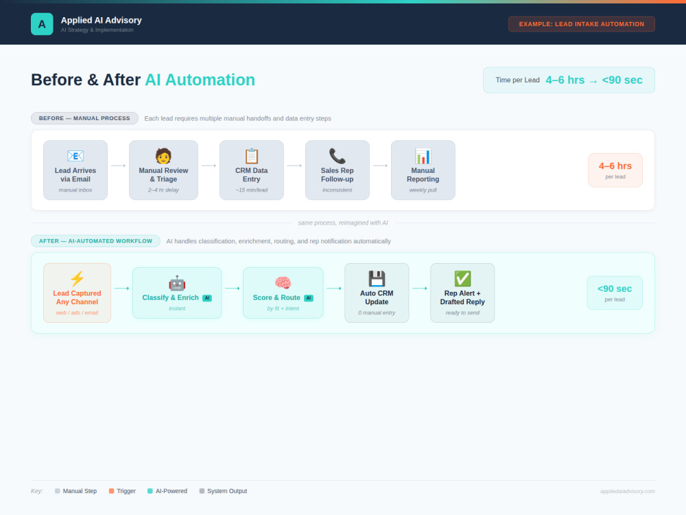Select the Before — Manual Process pill label
This screenshot has width=686, height=515.
tap(84, 118)
